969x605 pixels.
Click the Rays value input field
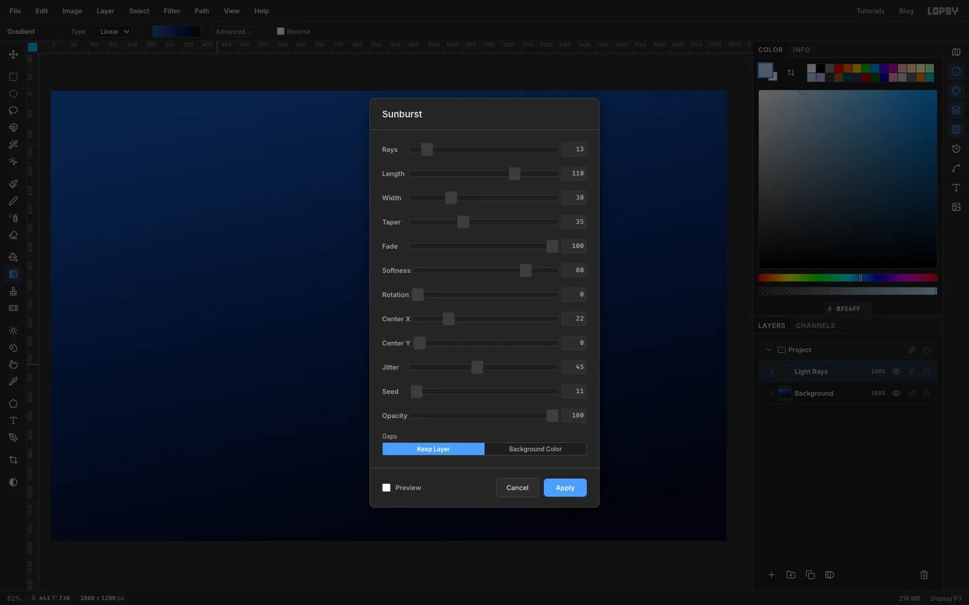pyautogui.click(x=574, y=149)
